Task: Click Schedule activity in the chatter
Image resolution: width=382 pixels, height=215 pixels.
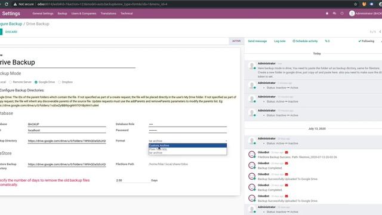Action: (305, 41)
